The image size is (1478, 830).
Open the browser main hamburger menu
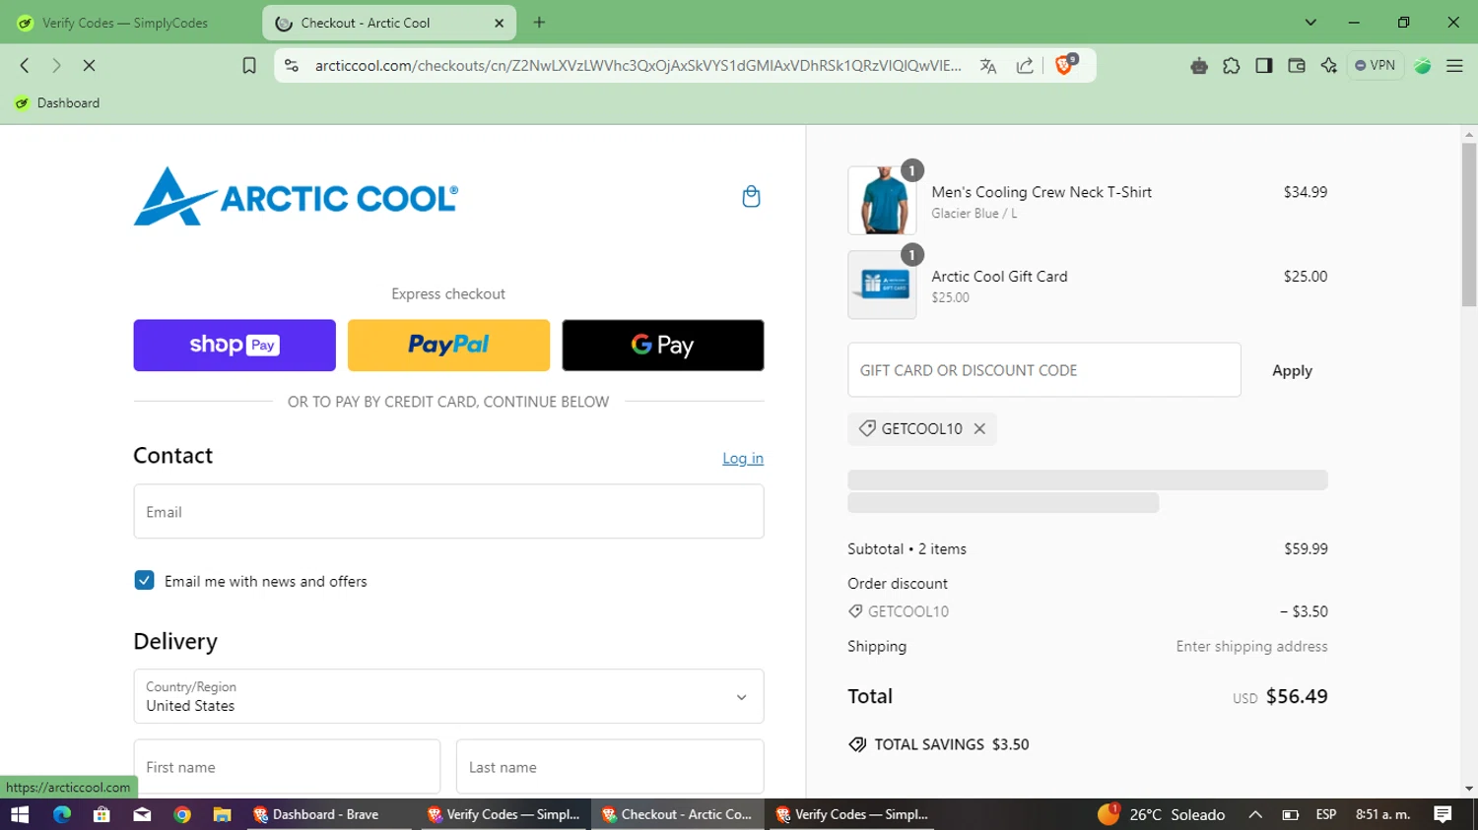1454,65
